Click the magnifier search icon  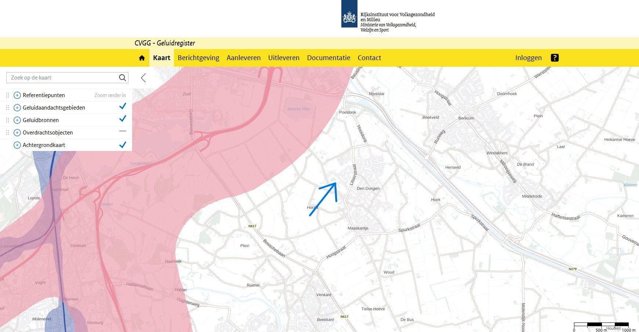pyautogui.click(x=123, y=78)
